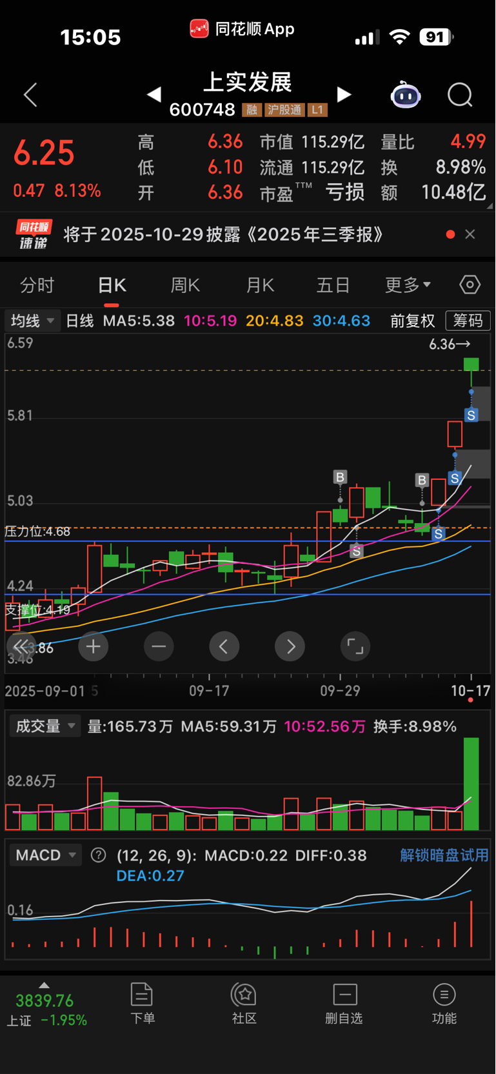Open the 2025年三季报 disclosure news
The image size is (496, 1074).
(x=223, y=234)
